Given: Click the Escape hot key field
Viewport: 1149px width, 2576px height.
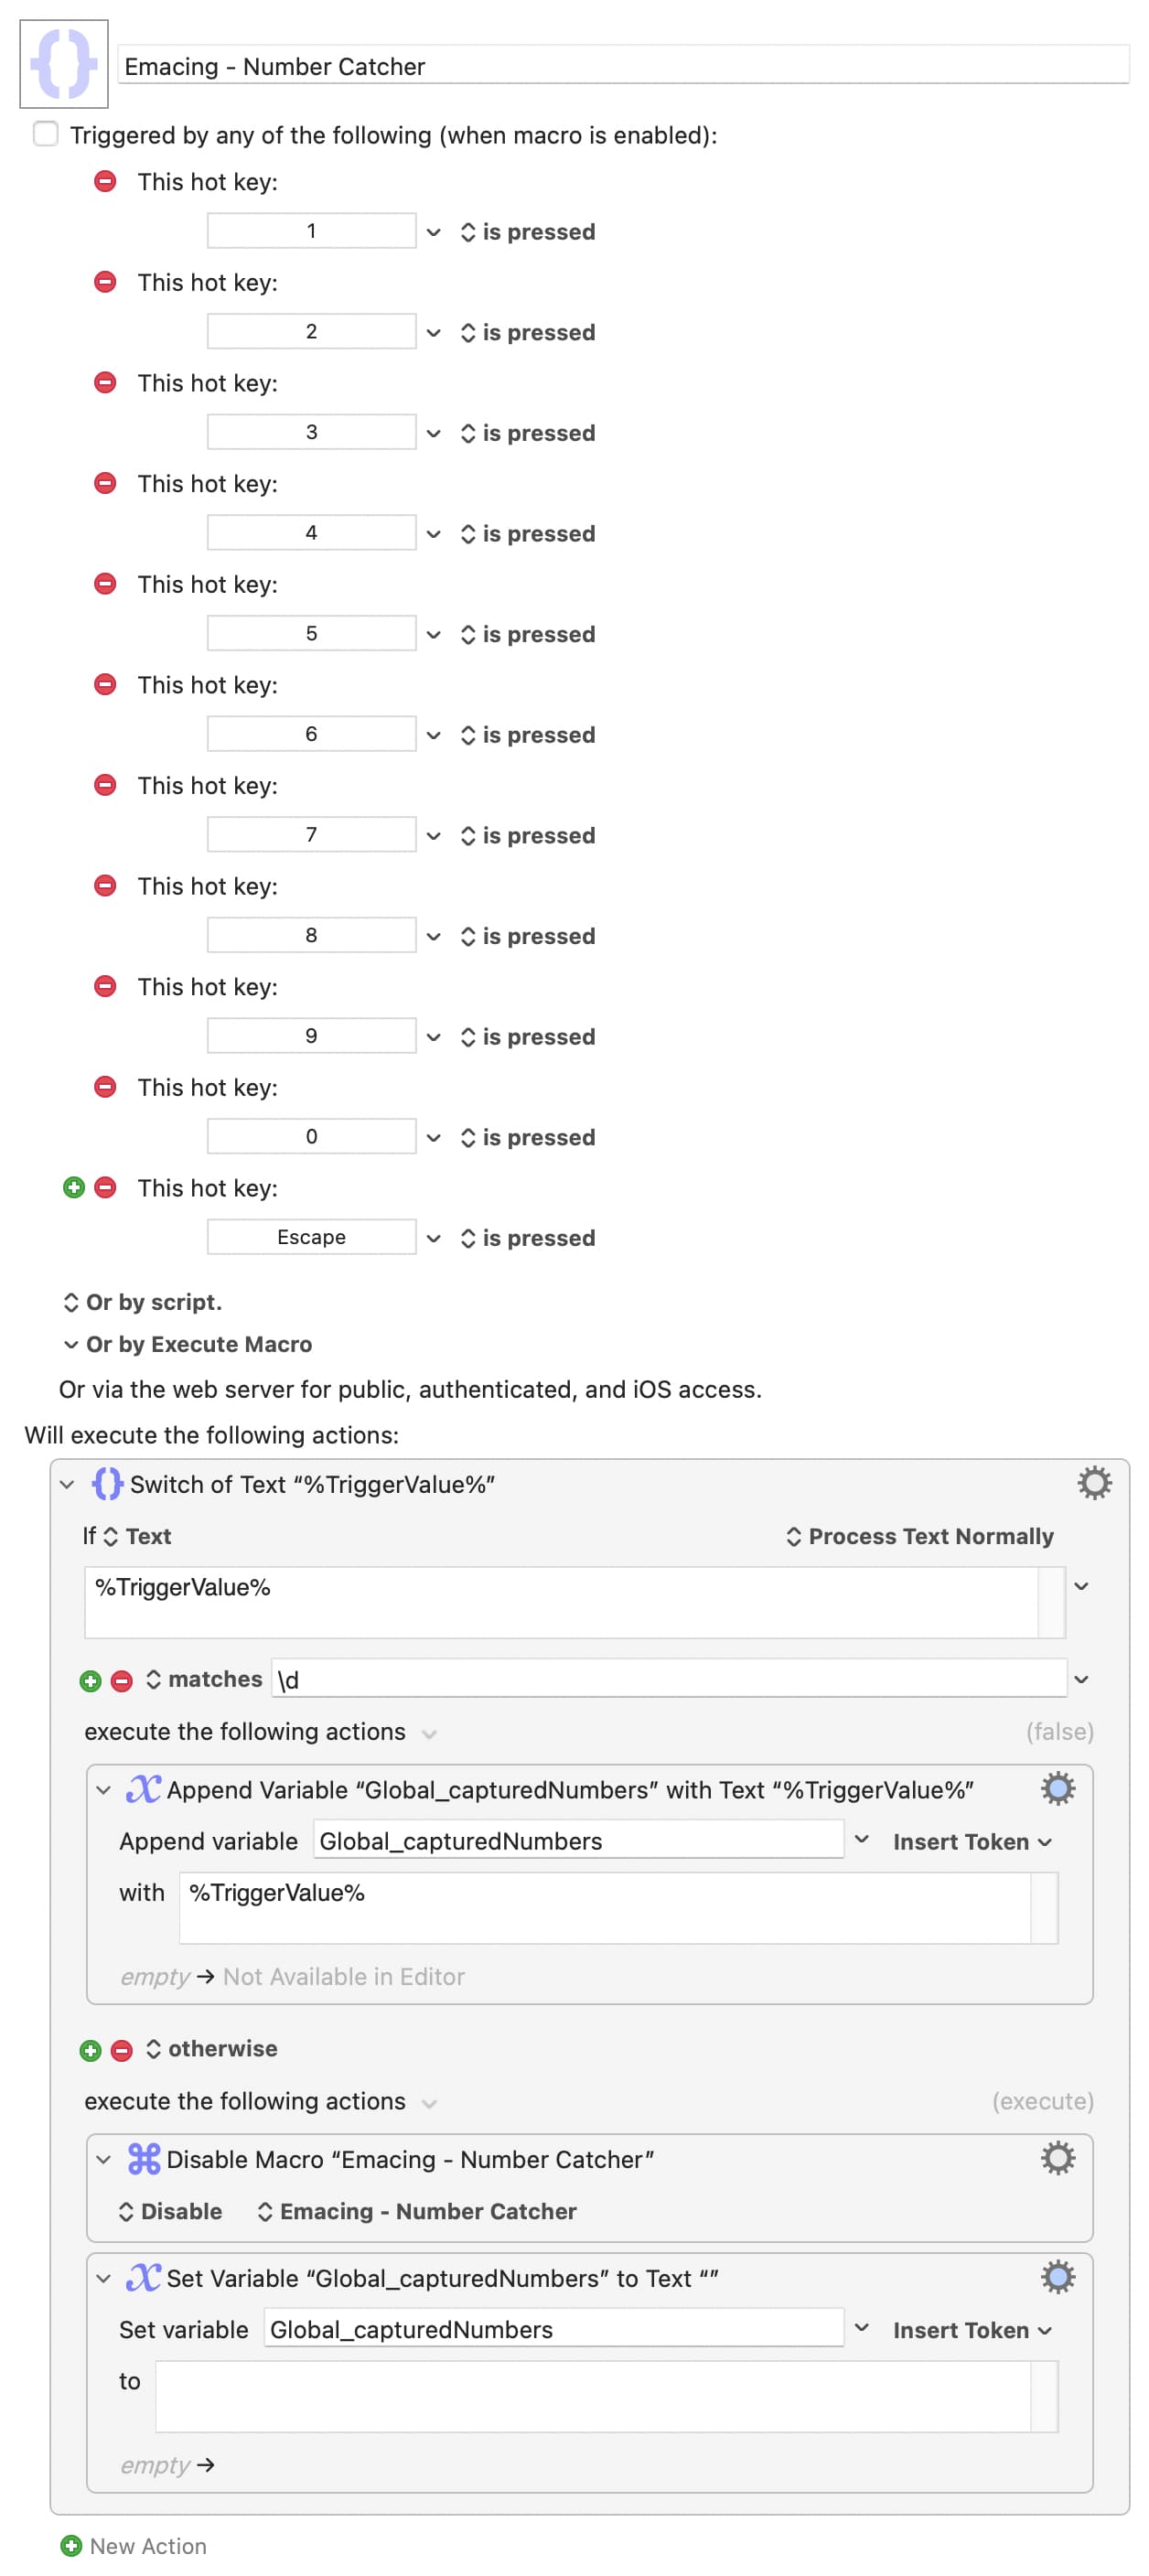Looking at the screenshot, I should pos(311,1236).
